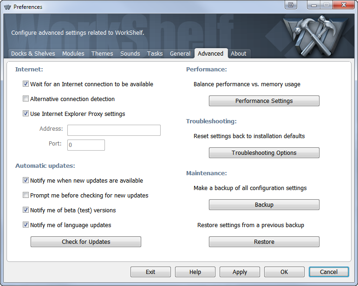Turn off beta version notifications
The width and height of the screenshot is (358, 286).
[x=26, y=210]
